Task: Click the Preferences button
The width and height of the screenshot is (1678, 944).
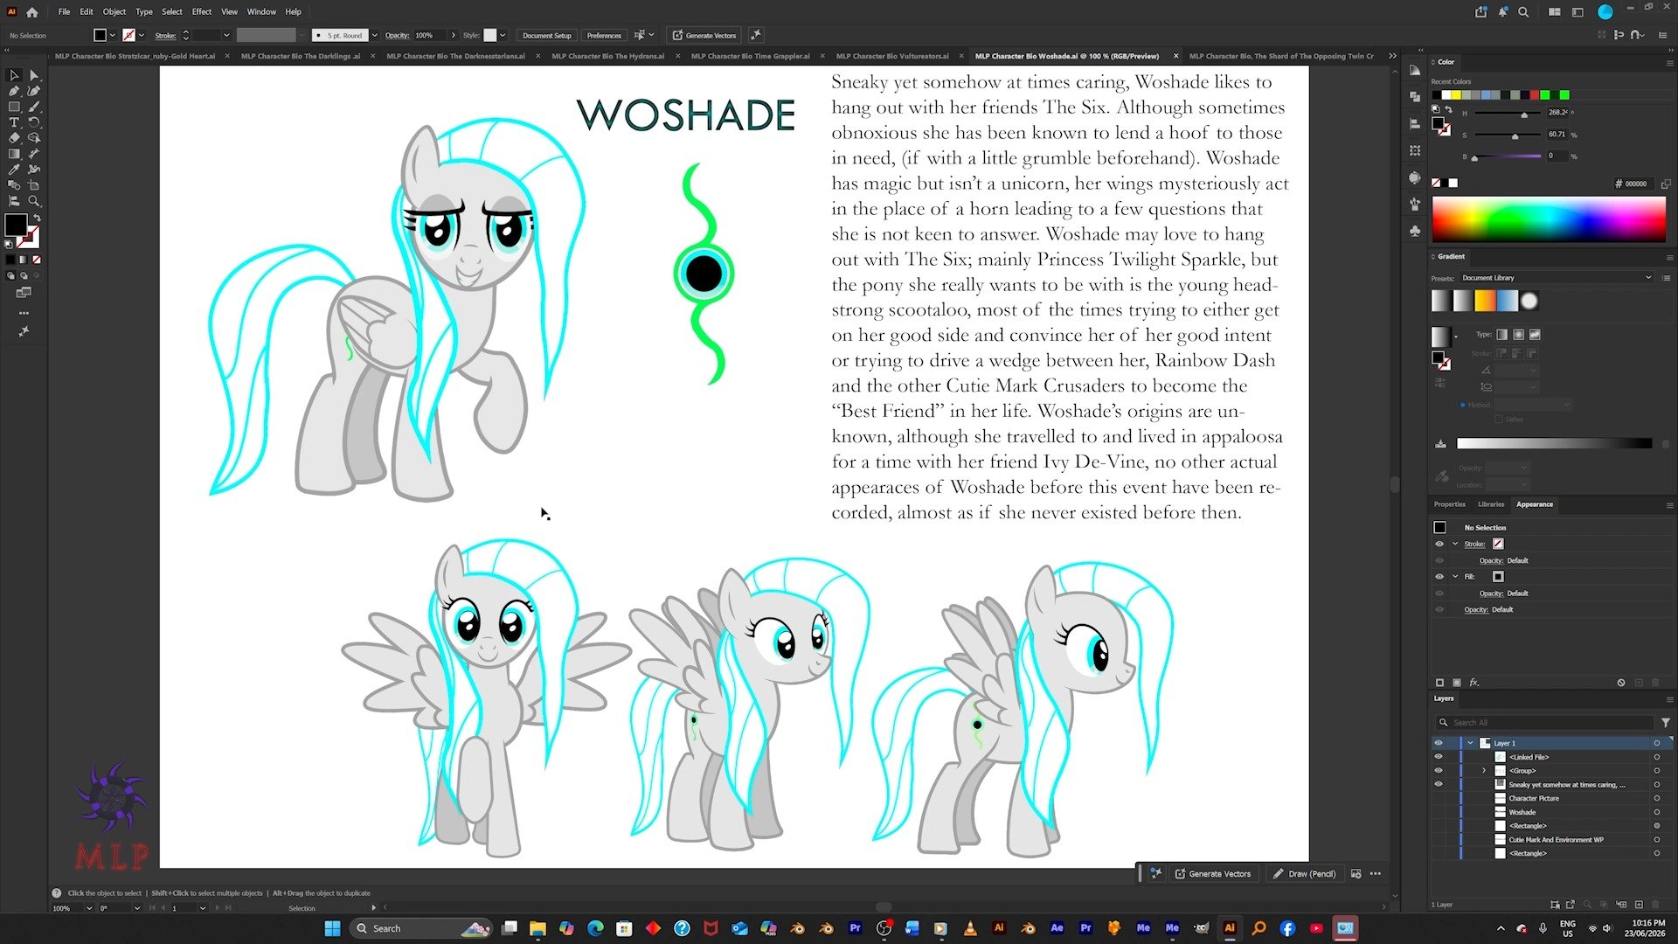Action: click(x=604, y=36)
